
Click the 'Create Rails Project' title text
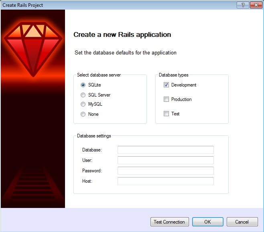[x=23, y=5]
